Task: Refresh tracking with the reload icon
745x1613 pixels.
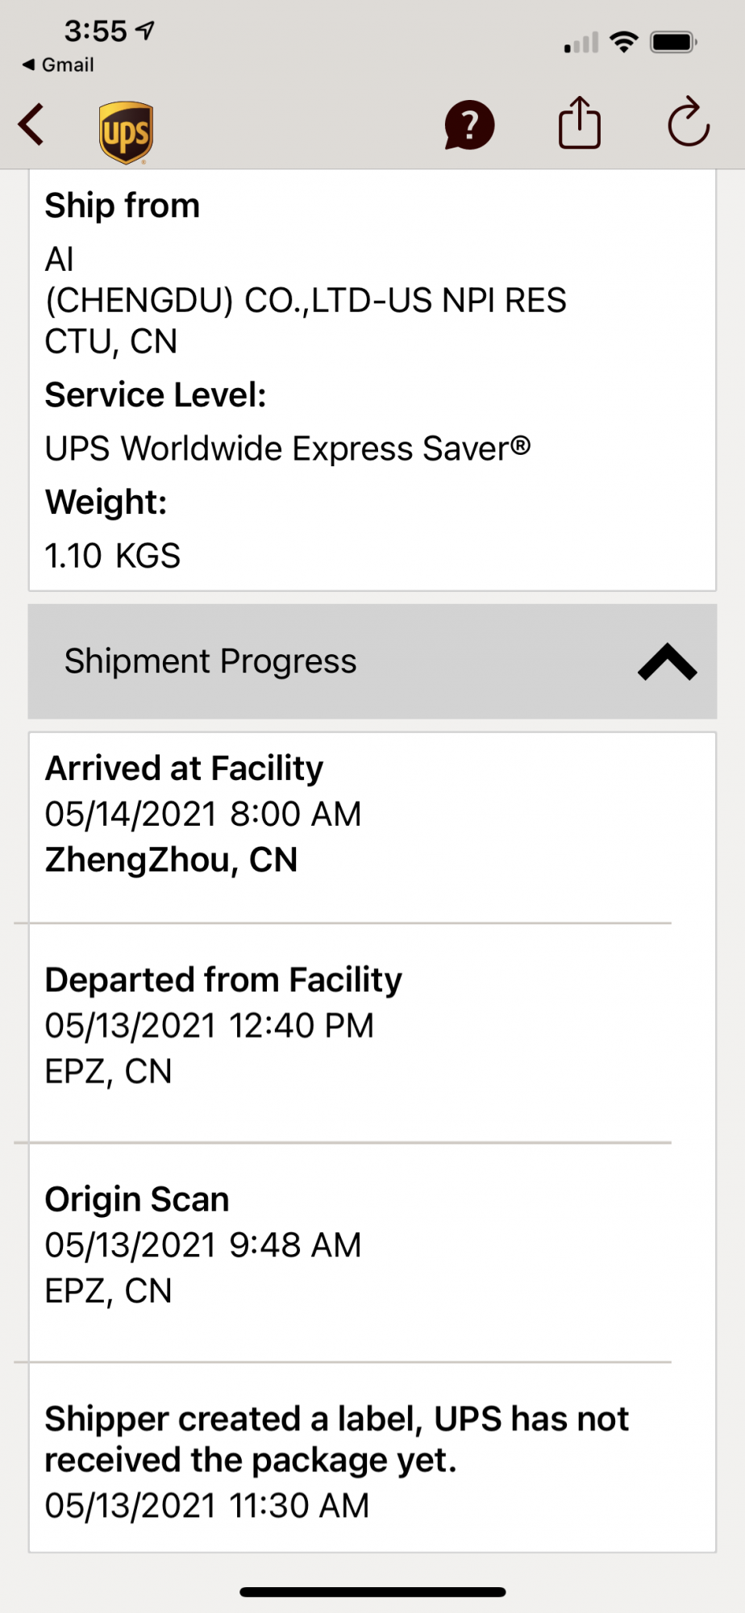Action: (688, 123)
